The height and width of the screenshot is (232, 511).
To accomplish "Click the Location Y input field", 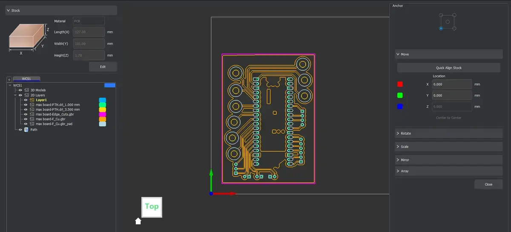I will pos(452,96).
